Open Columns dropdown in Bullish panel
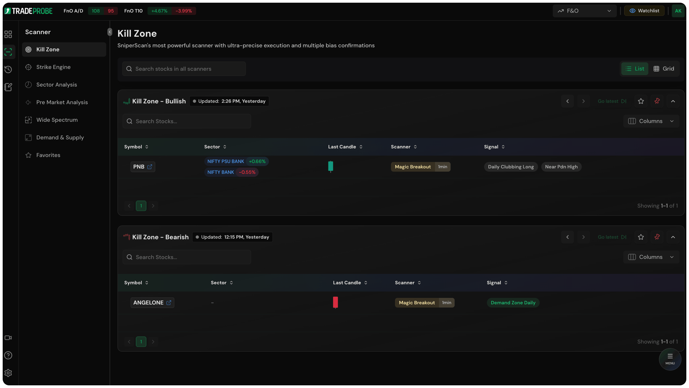The height and width of the screenshot is (388, 689). tap(651, 121)
